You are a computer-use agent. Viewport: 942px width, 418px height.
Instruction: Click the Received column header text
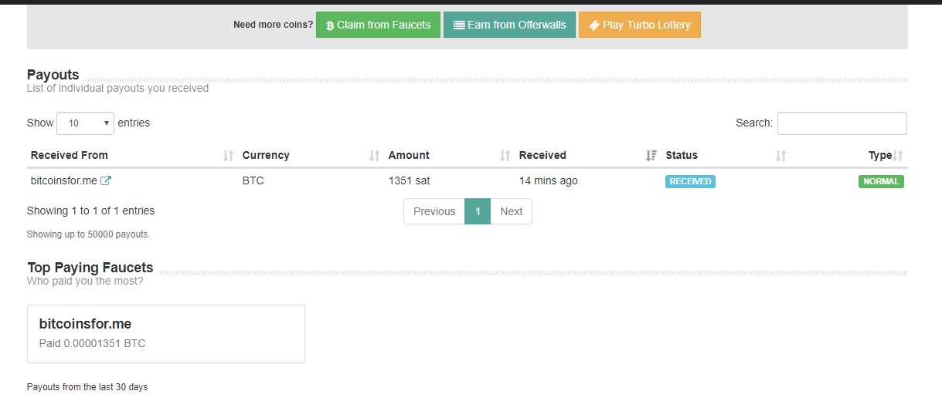coord(542,155)
